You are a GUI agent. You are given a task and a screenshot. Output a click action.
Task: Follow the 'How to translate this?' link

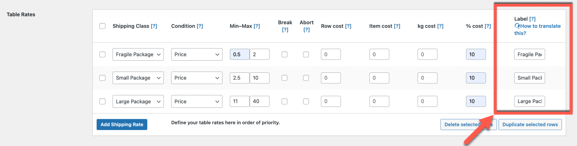point(537,30)
